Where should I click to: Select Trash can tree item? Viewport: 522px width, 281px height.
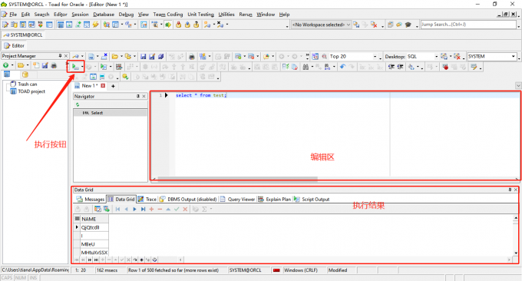(28, 84)
